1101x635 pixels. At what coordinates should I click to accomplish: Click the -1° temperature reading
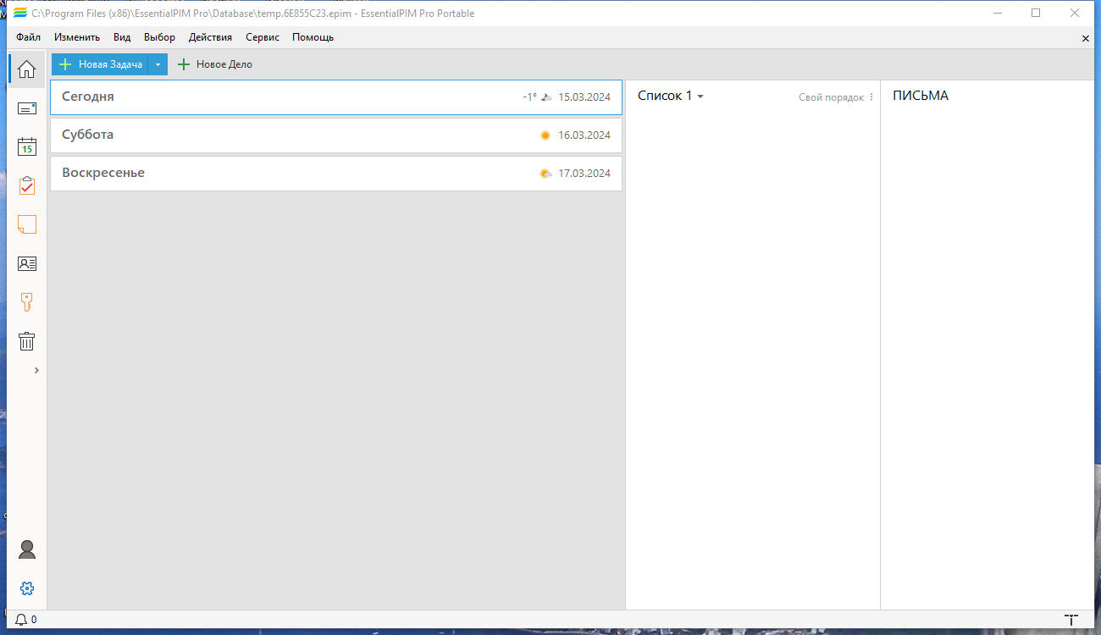point(529,97)
